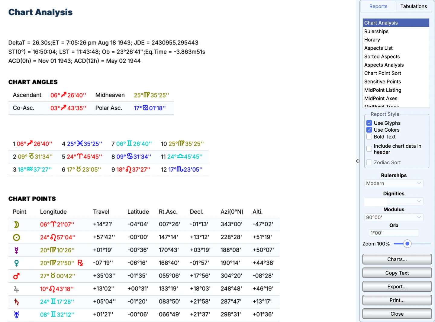
Task: Click the Sagittarius glyph in Ascendant value
Action: click(63, 95)
